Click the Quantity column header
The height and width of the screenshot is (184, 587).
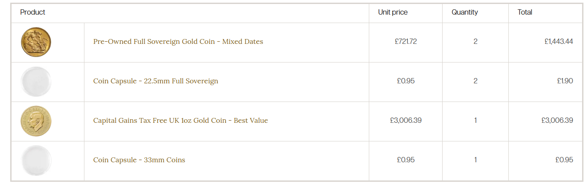465,12
